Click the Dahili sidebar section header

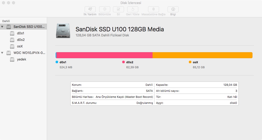(6, 21)
